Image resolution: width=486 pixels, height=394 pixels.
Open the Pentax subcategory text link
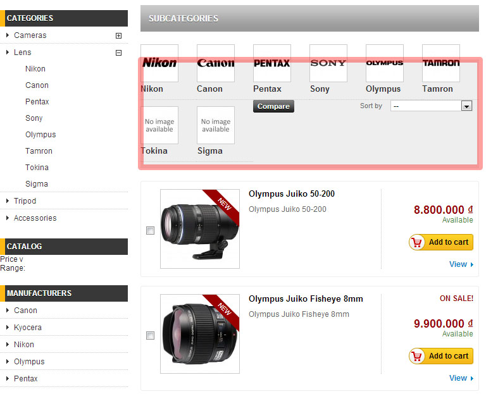(x=267, y=89)
